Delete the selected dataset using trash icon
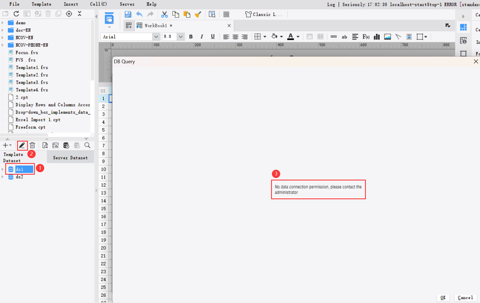Screen dimensions: 480x303 click(33, 145)
